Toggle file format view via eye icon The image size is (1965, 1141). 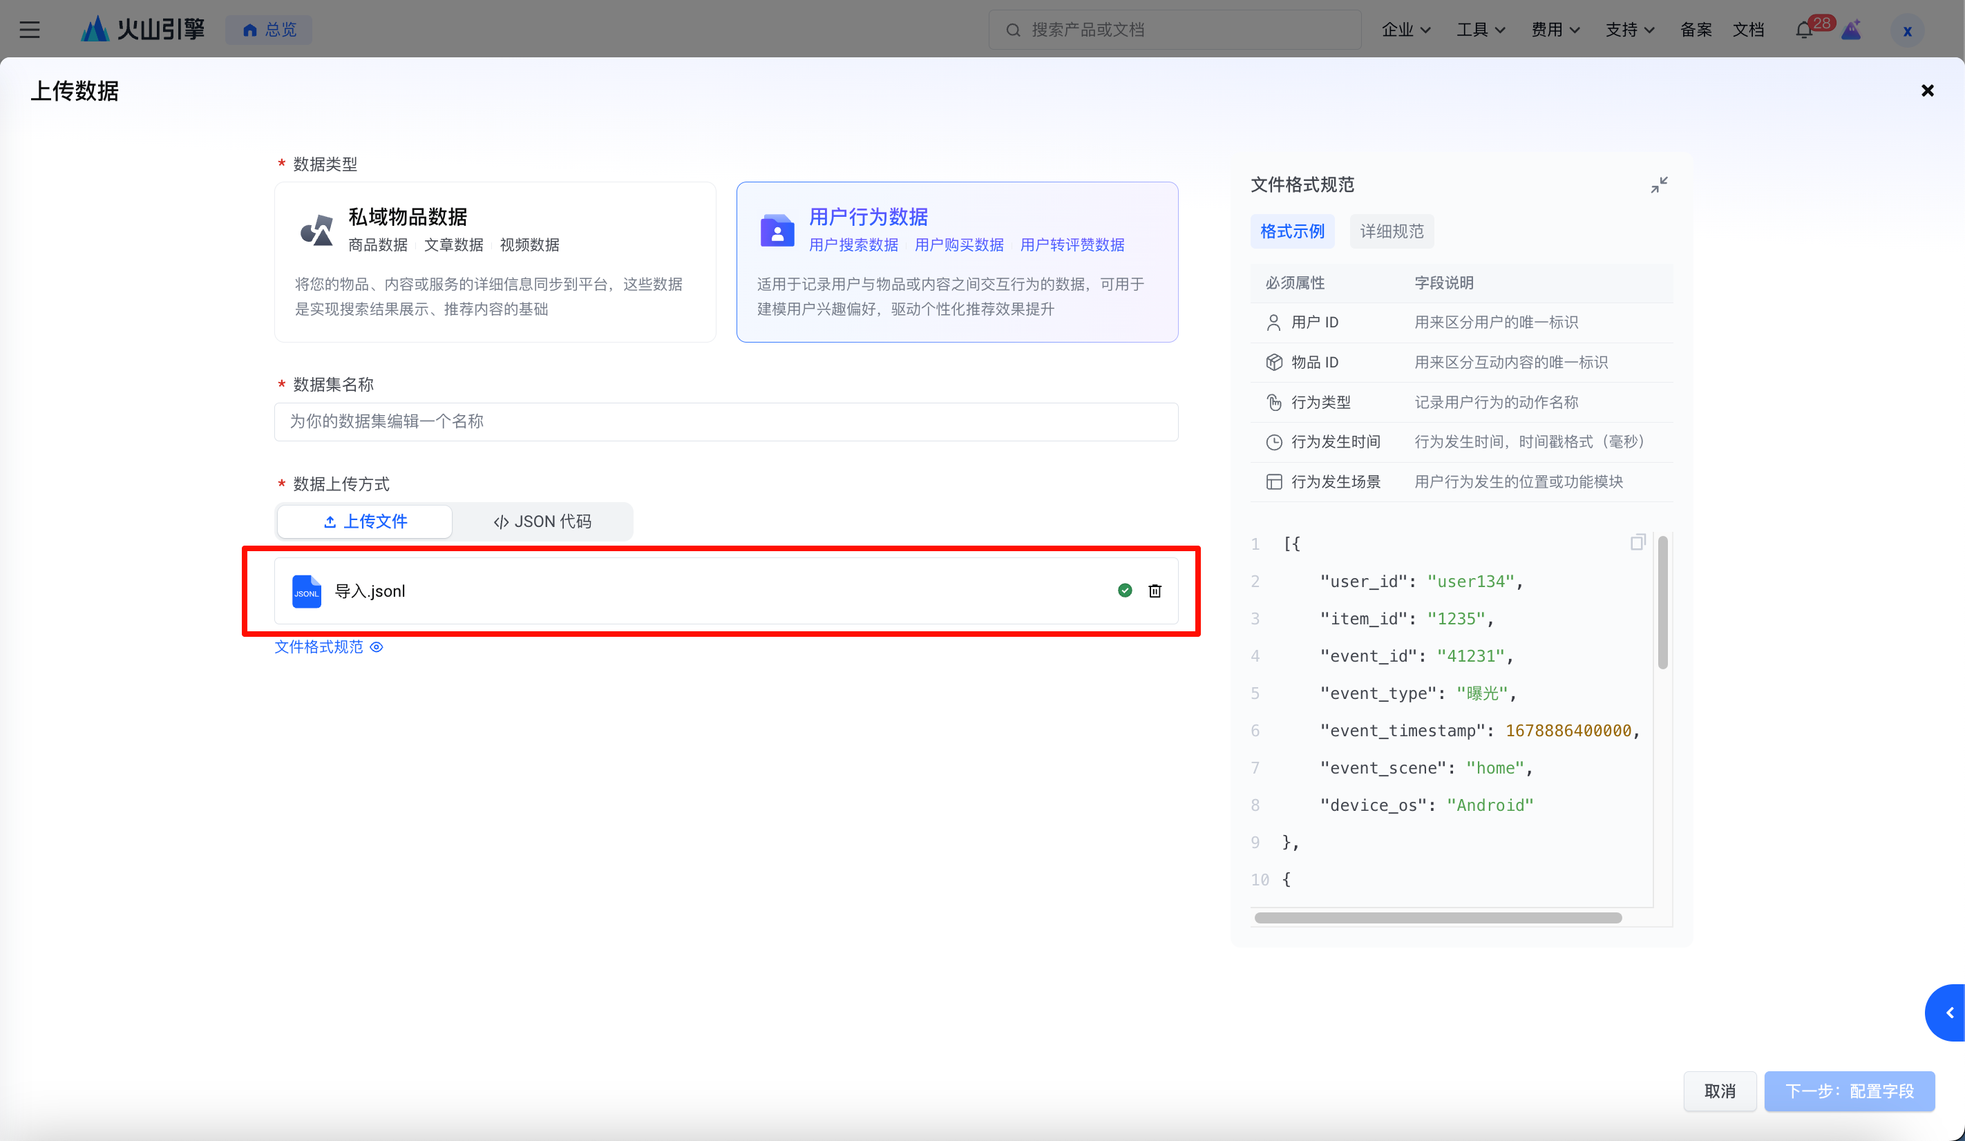tap(377, 647)
